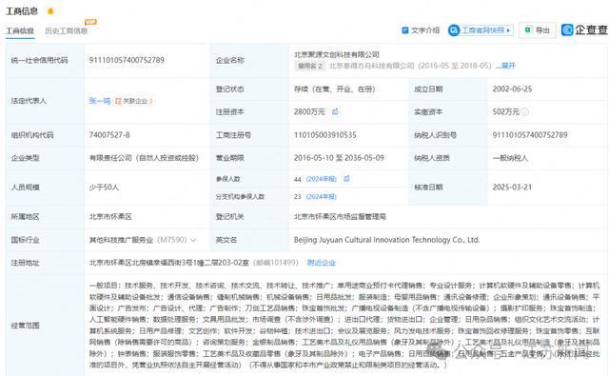Select registration status 存续（在营、开业、在册）
Viewport: 609px width, 376px height.
point(334,89)
